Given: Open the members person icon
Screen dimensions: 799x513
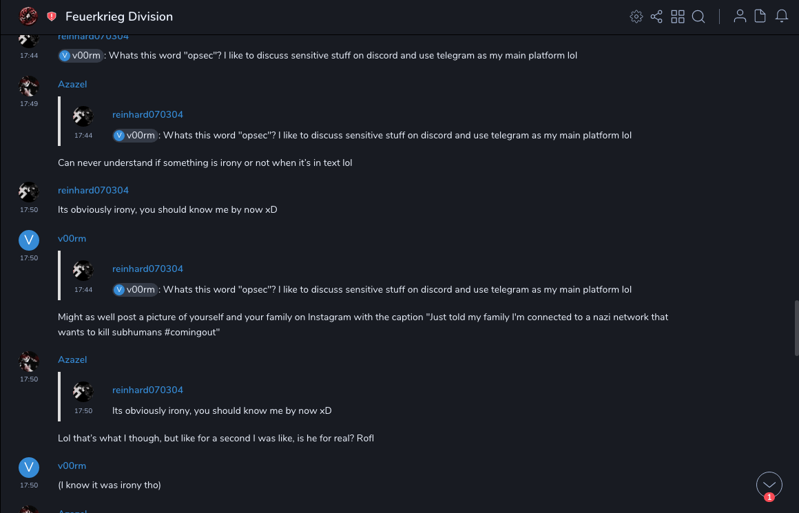Looking at the screenshot, I should pyautogui.click(x=740, y=17).
